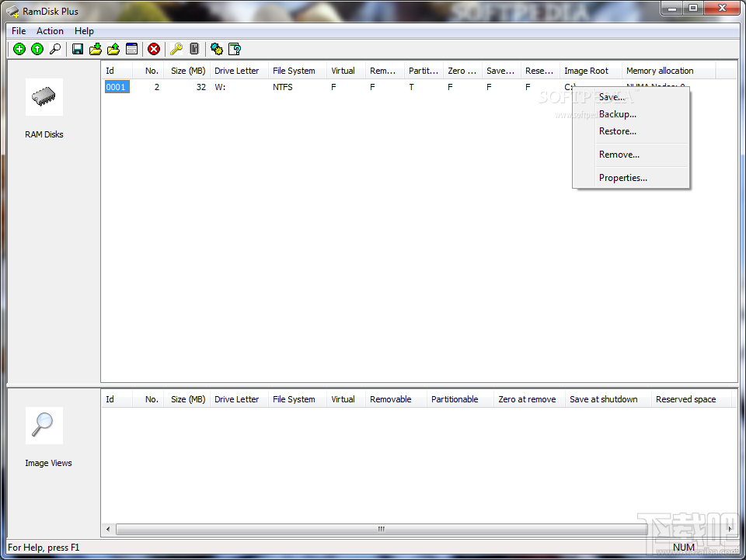Choose Backup... from the context menu

coord(630,114)
